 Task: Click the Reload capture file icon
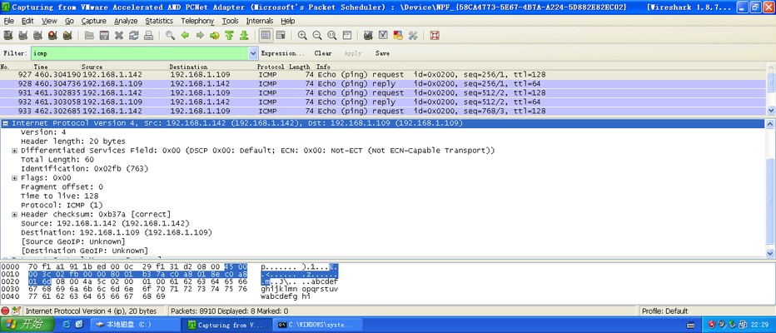pyautogui.click(x=133, y=36)
